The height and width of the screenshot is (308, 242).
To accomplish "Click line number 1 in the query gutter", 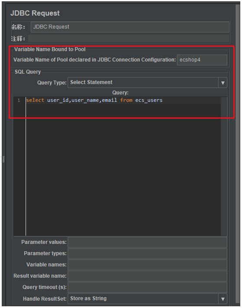I will point(19,101).
